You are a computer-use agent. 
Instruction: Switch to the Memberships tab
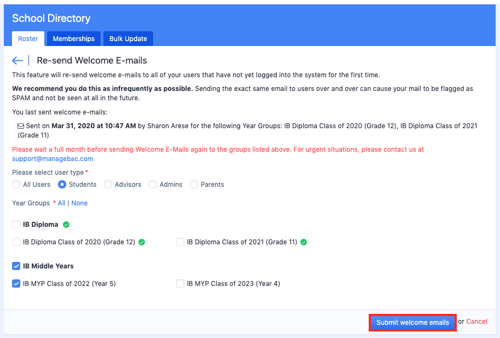[74, 39]
